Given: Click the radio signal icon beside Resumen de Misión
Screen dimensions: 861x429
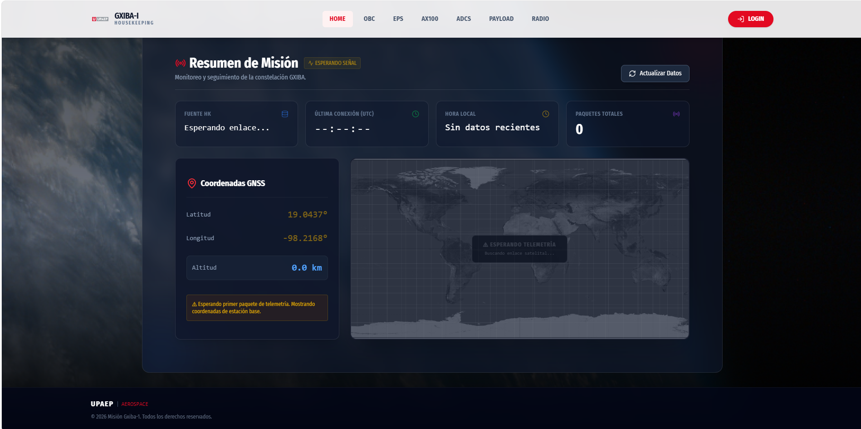Looking at the screenshot, I should [x=180, y=63].
